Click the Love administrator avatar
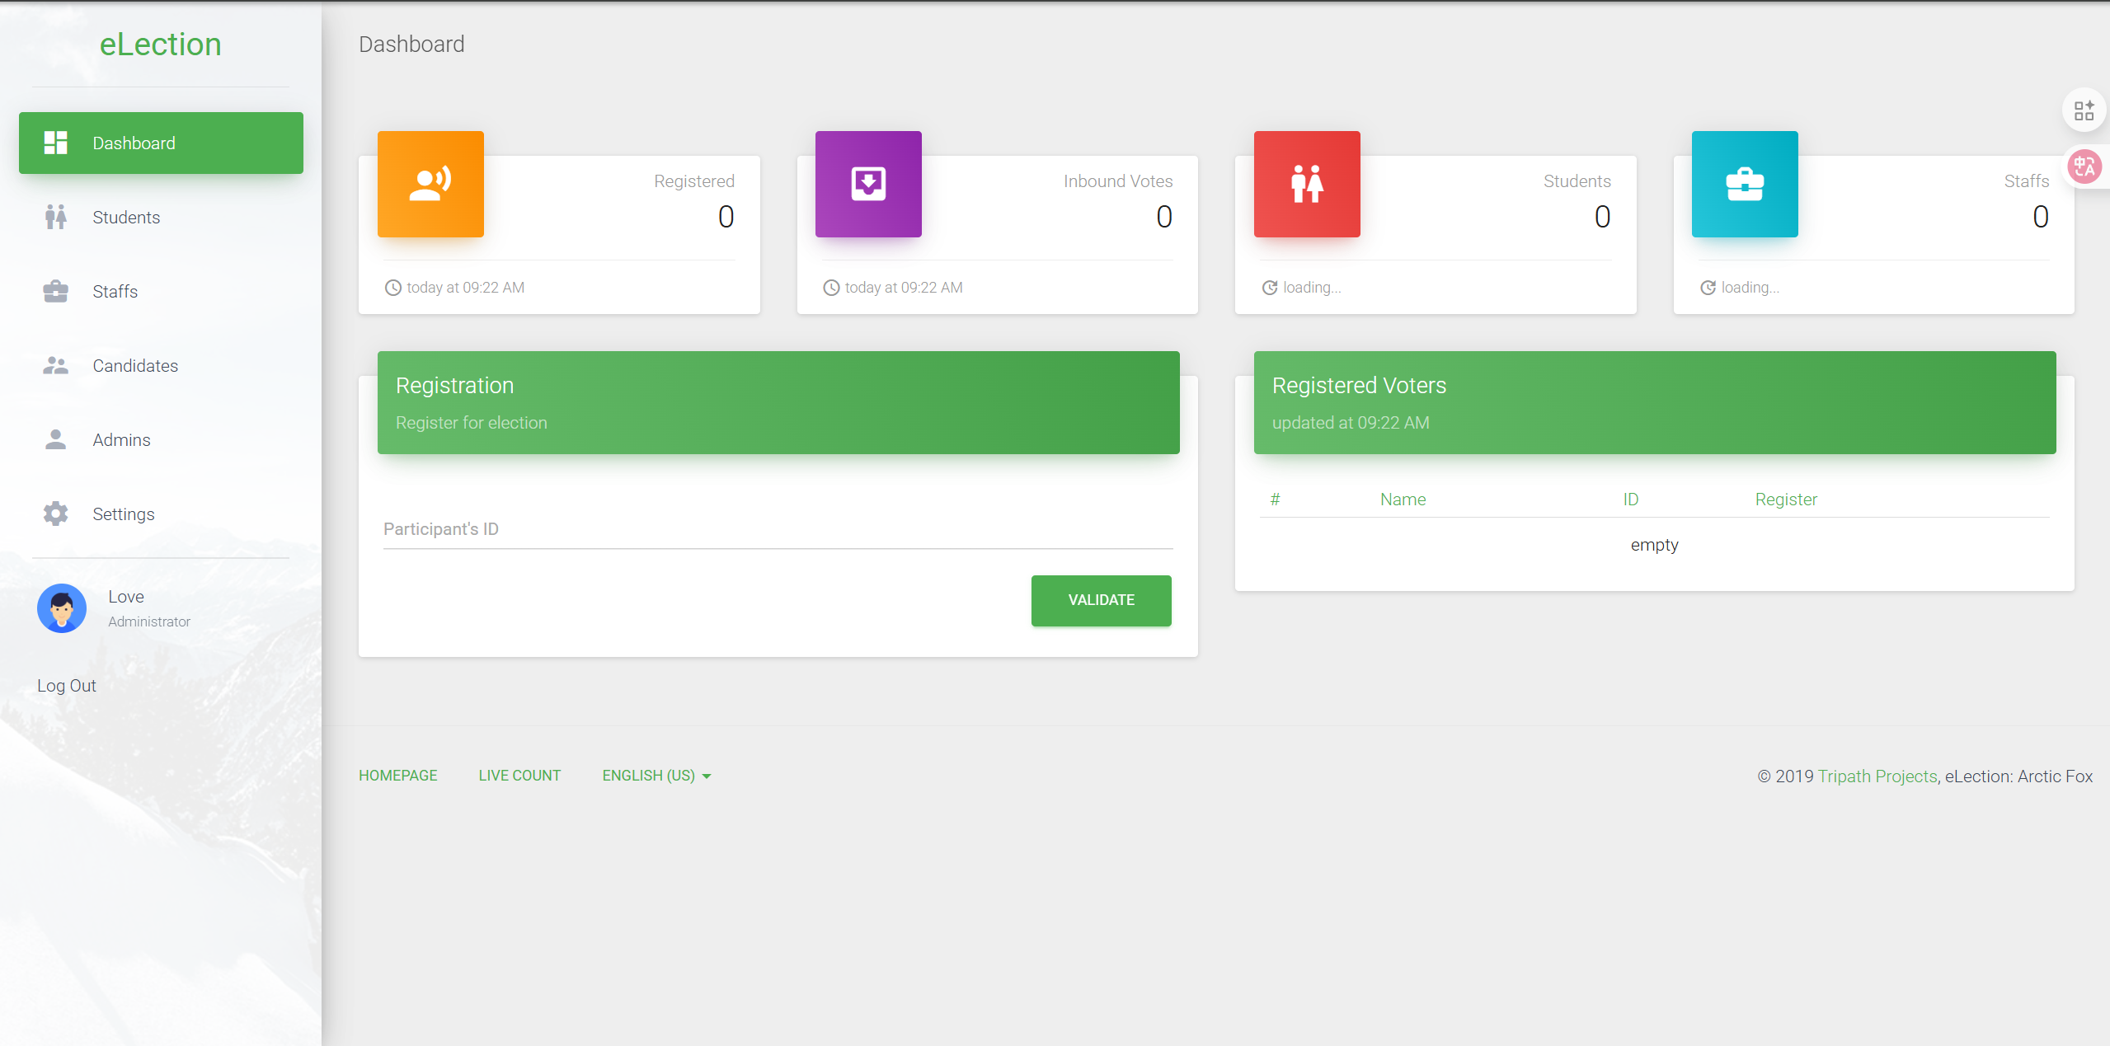The height and width of the screenshot is (1046, 2110). point(62,608)
